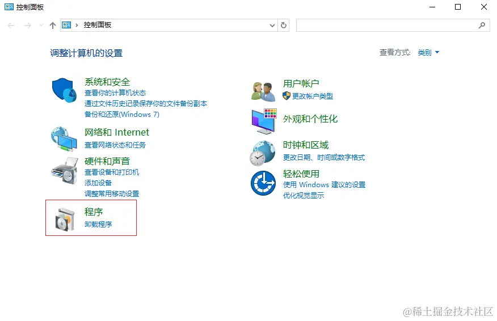Maximize the Control Panel window
497x321 pixels.
(x=458, y=7)
